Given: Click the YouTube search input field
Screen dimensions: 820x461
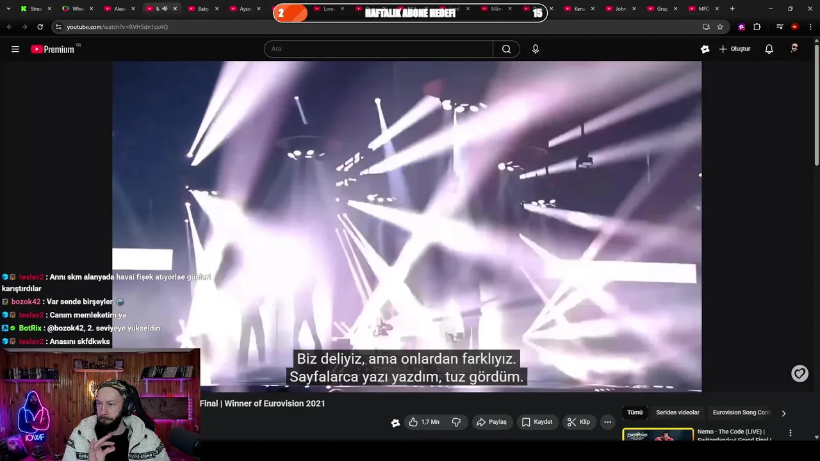Looking at the screenshot, I should point(379,49).
